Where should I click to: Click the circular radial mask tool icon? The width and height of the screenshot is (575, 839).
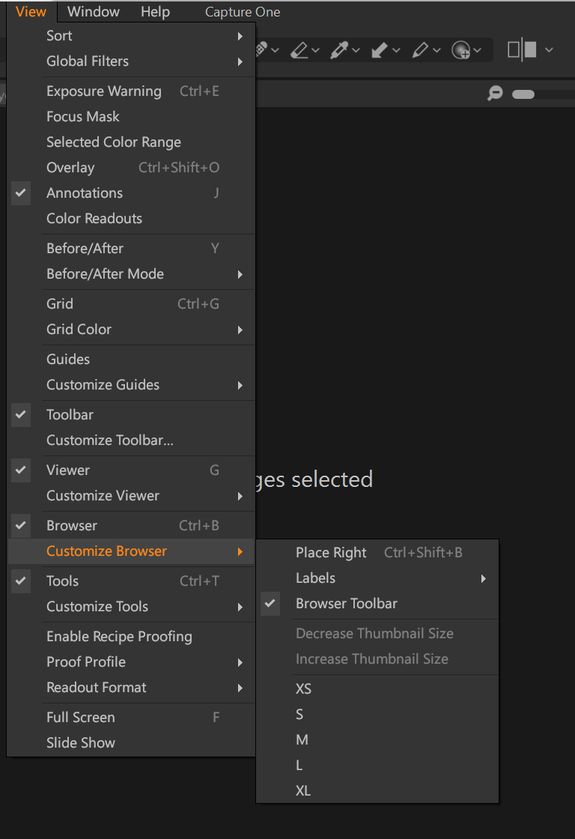(460, 50)
